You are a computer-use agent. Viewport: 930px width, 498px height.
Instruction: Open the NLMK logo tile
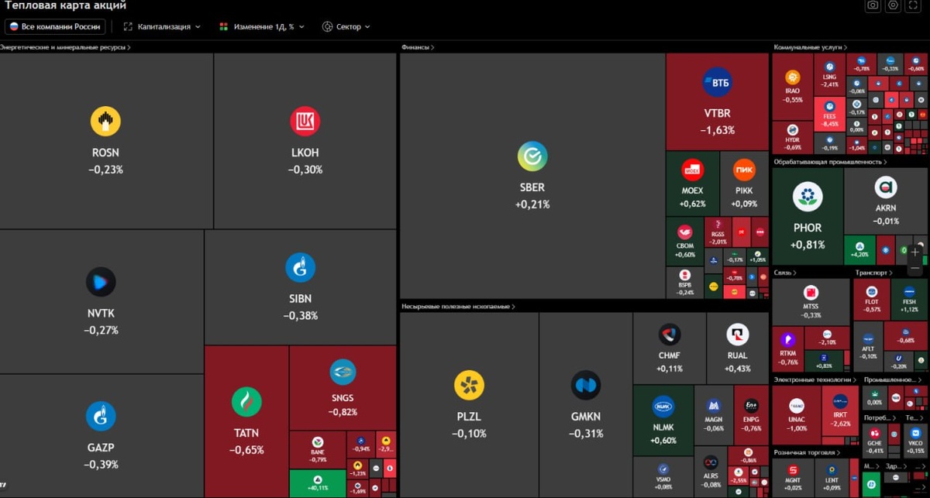663,407
